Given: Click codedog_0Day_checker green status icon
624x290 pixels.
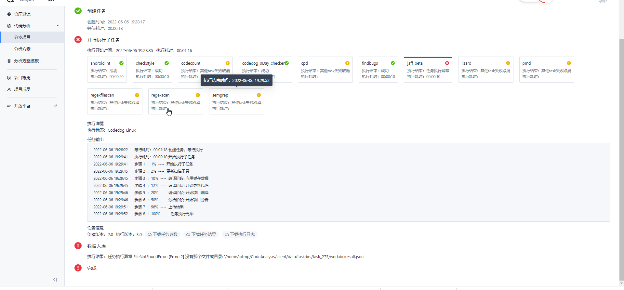Looking at the screenshot, I should [286, 63].
